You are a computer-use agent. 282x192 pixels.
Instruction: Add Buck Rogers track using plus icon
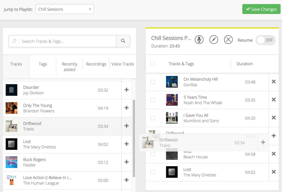pyautogui.click(x=126, y=162)
